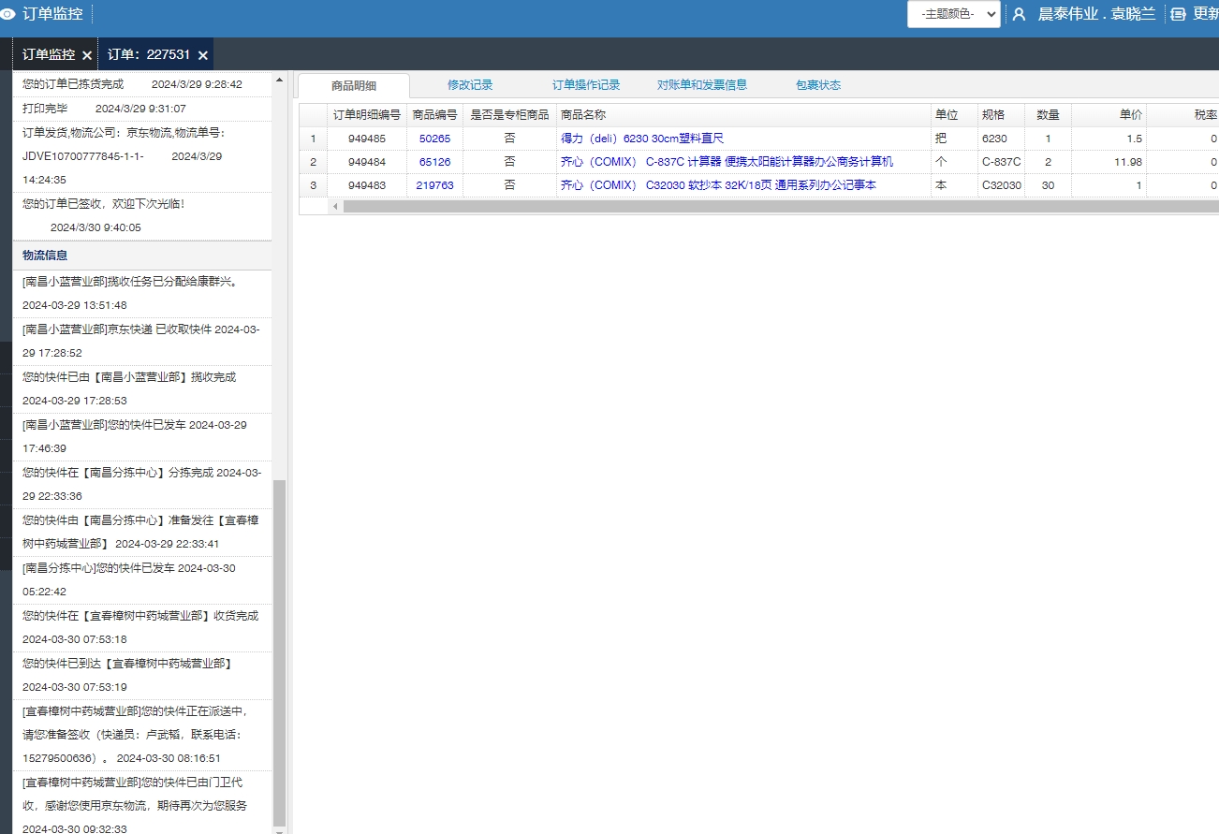Click the spec cell C-837C
This screenshot has height=834, width=1219.
click(1001, 162)
